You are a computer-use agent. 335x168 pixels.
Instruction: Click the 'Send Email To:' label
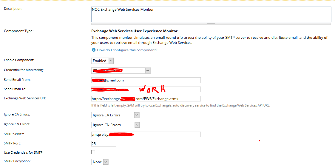(15, 89)
